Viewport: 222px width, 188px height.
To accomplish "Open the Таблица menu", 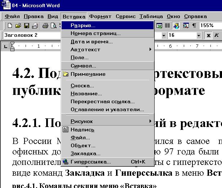I will click(x=151, y=17).
